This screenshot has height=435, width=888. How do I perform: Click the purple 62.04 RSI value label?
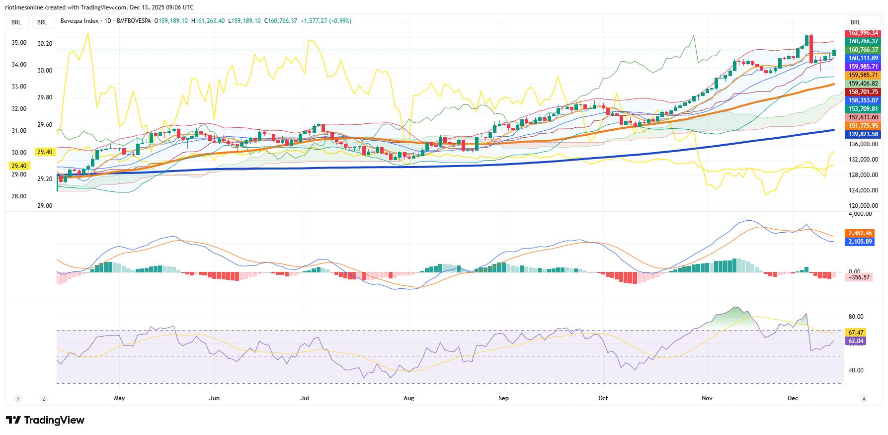tap(856, 341)
